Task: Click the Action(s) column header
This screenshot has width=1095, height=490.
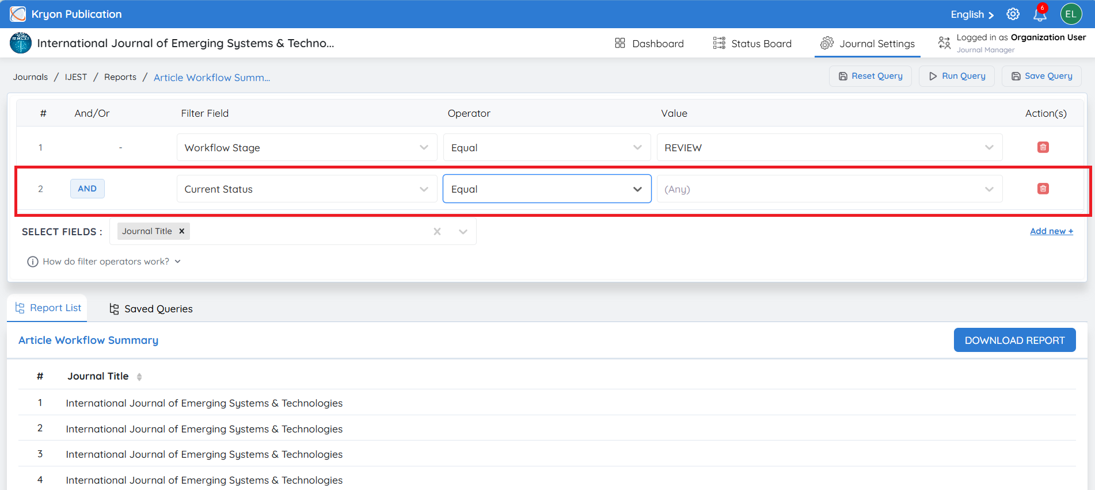Action: [x=1046, y=113]
